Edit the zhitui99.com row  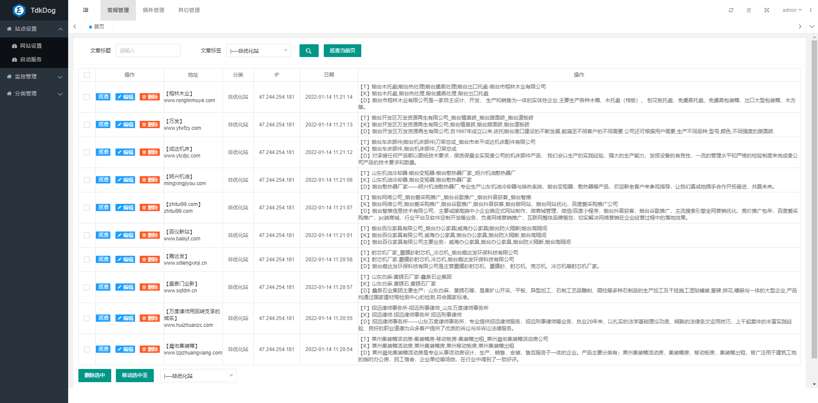pos(125,208)
